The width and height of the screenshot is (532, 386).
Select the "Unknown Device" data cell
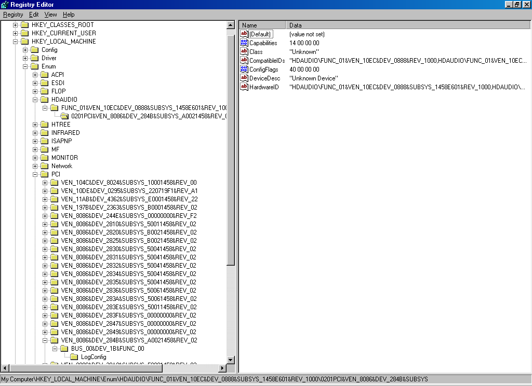pyautogui.click(x=313, y=78)
